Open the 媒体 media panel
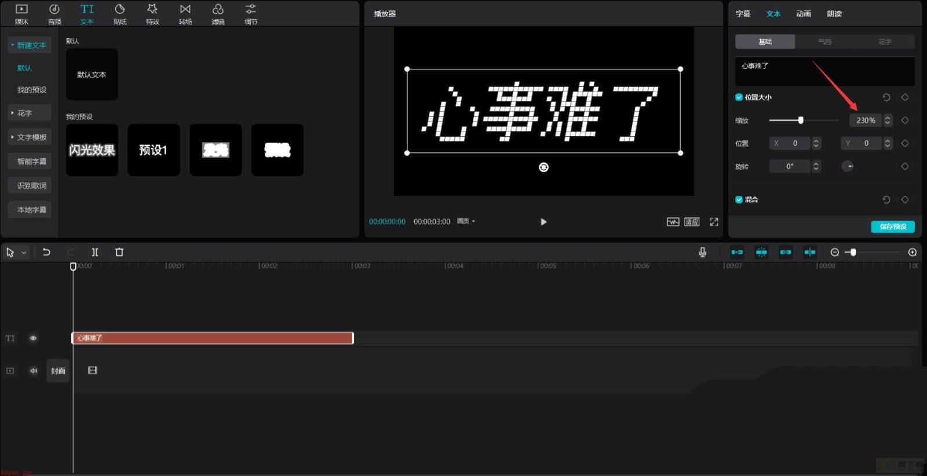The height and width of the screenshot is (476, 927). 21,14
